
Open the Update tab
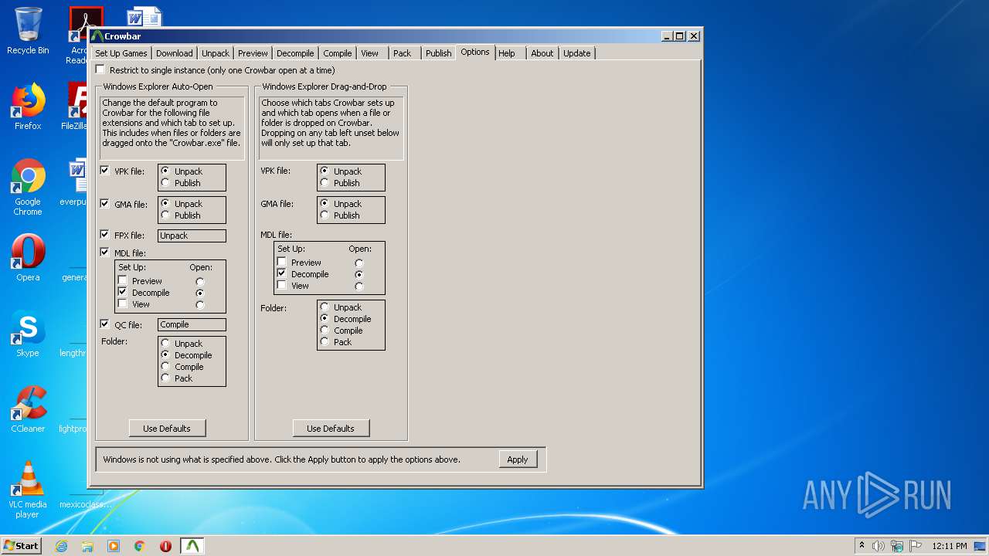click(x=576, y=53)
